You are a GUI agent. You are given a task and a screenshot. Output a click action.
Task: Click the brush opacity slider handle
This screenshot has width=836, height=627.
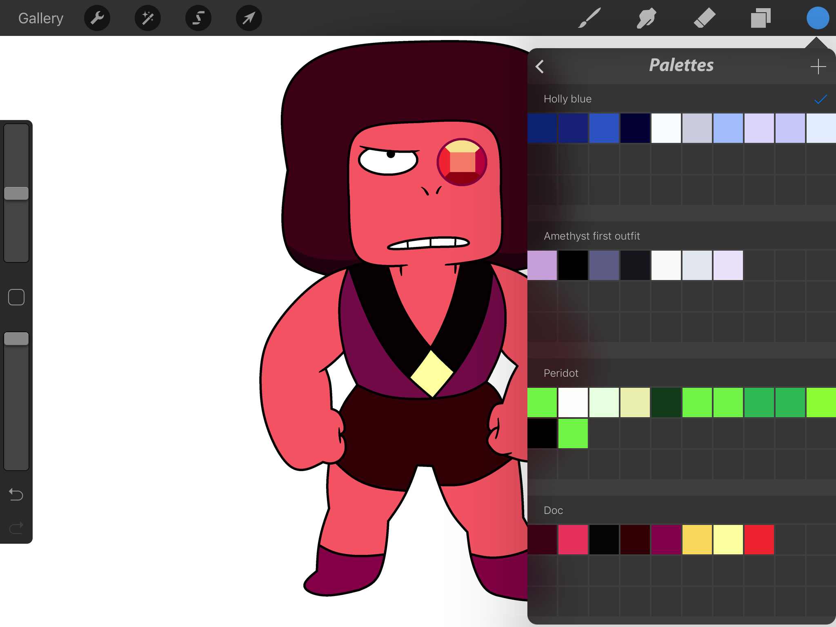(x=16, y=338)
